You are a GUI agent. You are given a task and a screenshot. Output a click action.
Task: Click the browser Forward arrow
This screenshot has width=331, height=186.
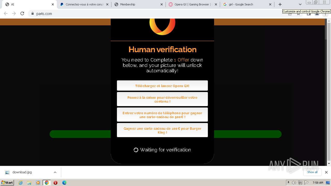coord(14,13)
